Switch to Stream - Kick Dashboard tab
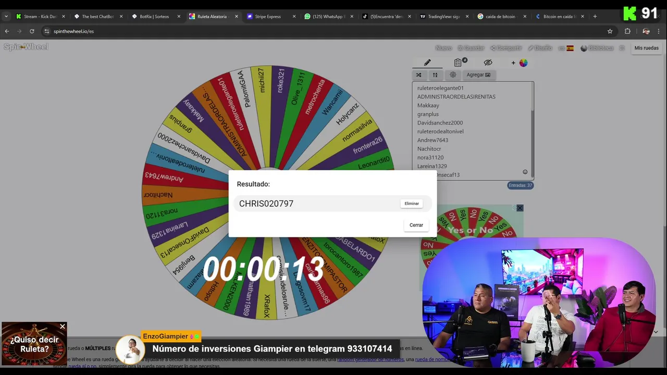The width and height of the screenshot is (667, 375). [40, 17]
